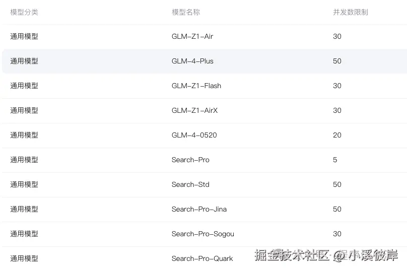
Task: Select the GLM-Z1-Air model name
Action: point(192,36)
